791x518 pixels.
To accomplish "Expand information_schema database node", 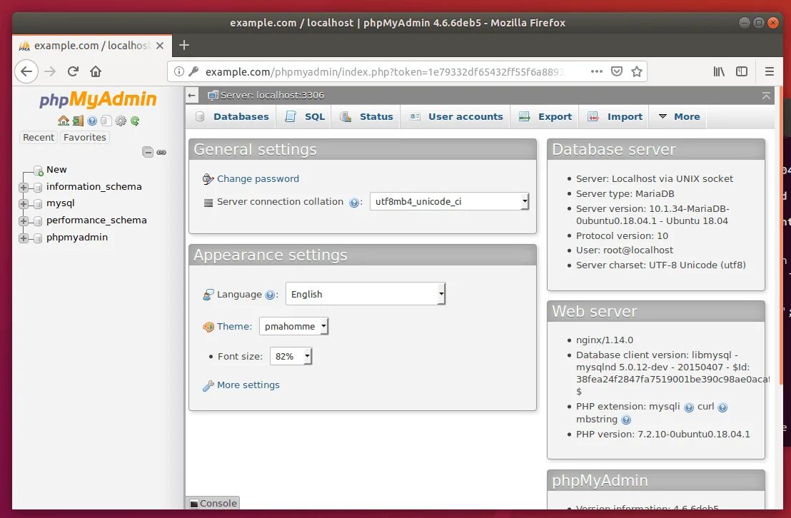I will coord(24,187).
